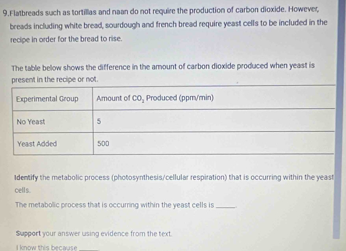This screenshot has height=251, width=346.
Task: Select the "No Yeast" table cell
Action: (31, 122)
